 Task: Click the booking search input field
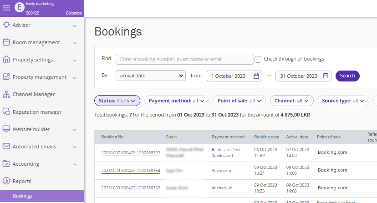[184, 59]
